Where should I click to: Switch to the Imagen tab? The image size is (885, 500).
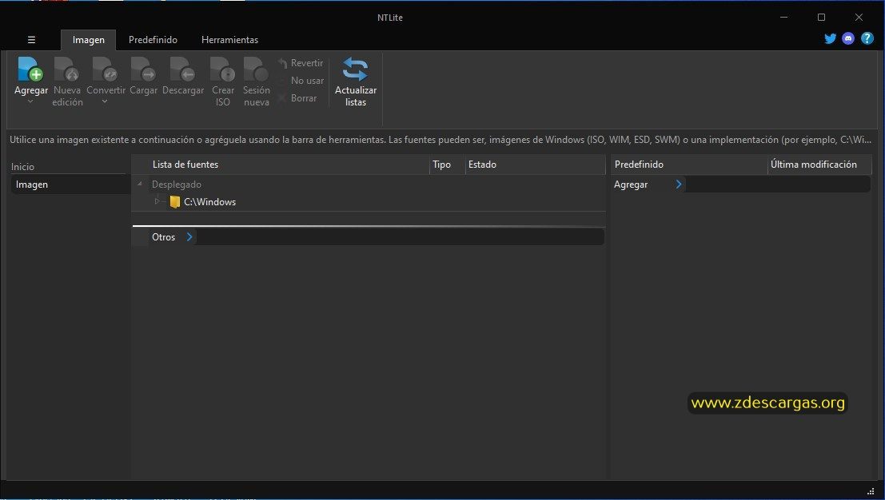point(89,40)
